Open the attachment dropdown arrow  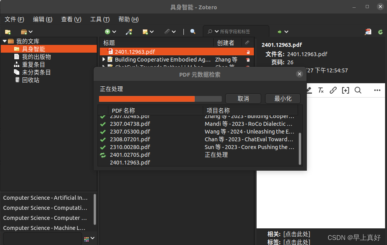174,32
